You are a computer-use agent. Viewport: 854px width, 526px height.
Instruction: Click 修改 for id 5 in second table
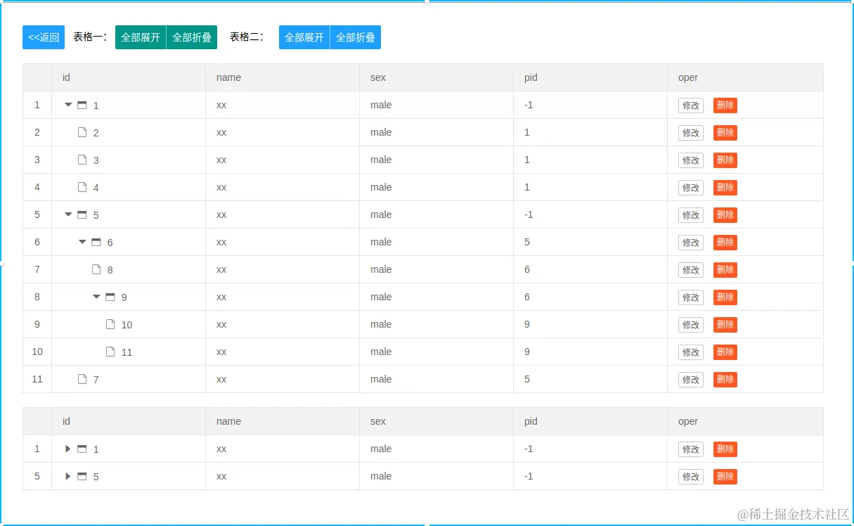click(x=691, y=477)
